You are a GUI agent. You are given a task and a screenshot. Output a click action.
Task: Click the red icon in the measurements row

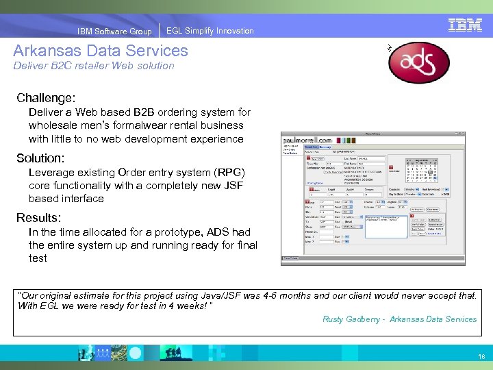(x=312, y=189)
